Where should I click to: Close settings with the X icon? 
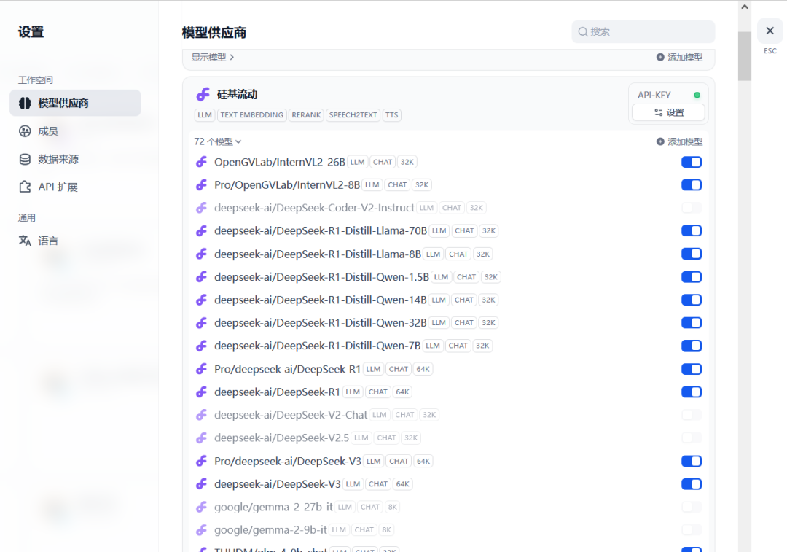(x=770, y=31)
